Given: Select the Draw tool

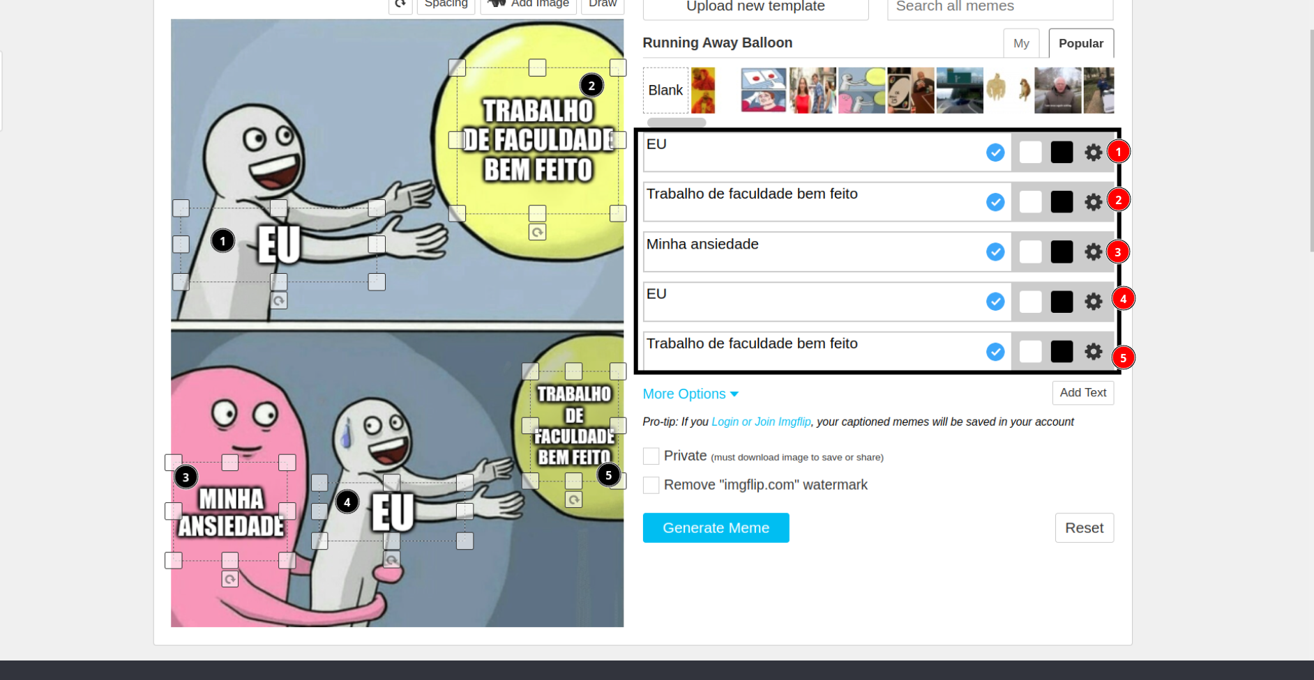Looking at the screenshot, I should pos(601,4).
